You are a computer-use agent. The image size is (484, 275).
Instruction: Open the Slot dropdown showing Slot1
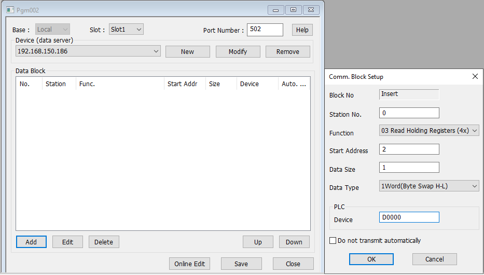tap(126, 30)
